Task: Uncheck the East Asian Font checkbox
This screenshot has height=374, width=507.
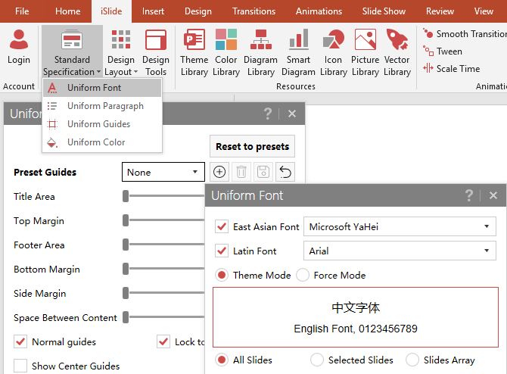Action: click(222, 226)
